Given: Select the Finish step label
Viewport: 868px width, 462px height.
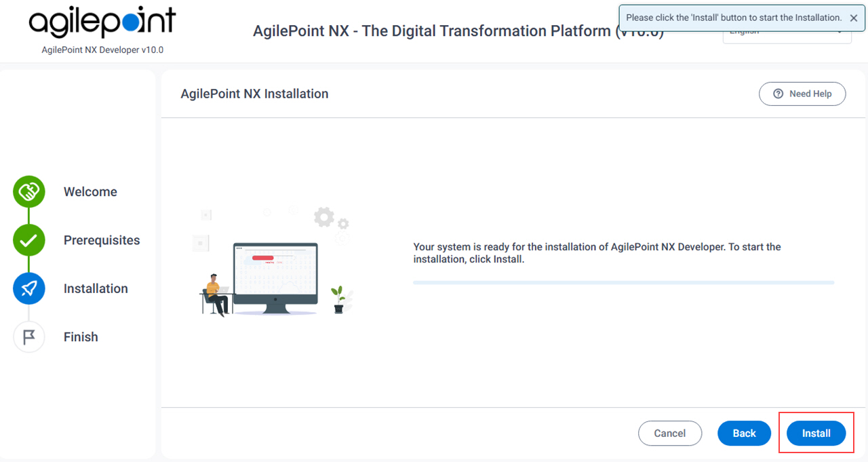Looking at the screenshot, I should pos(81,336).
